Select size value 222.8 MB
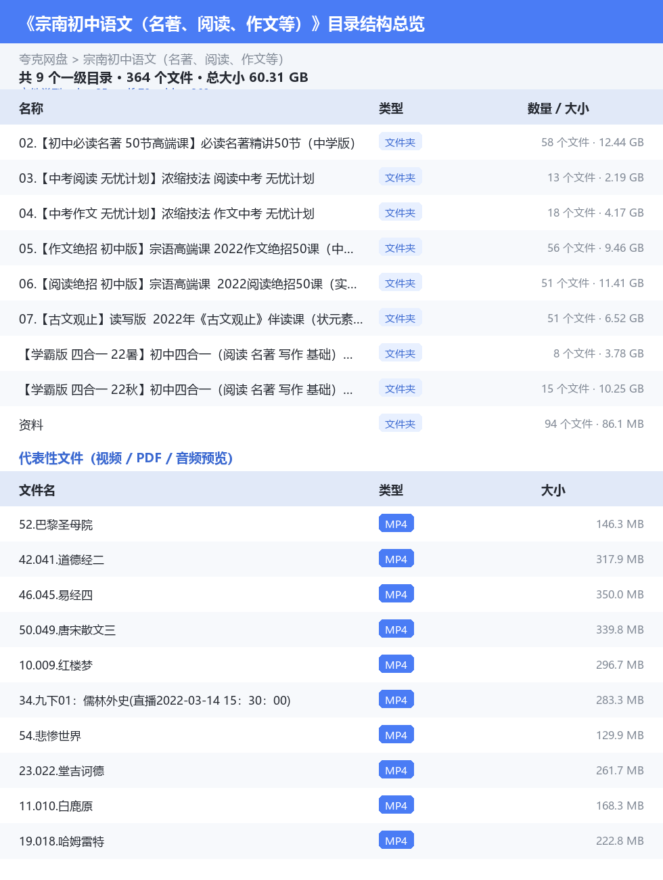The image size is (663, 880). [x=620, y=841]
